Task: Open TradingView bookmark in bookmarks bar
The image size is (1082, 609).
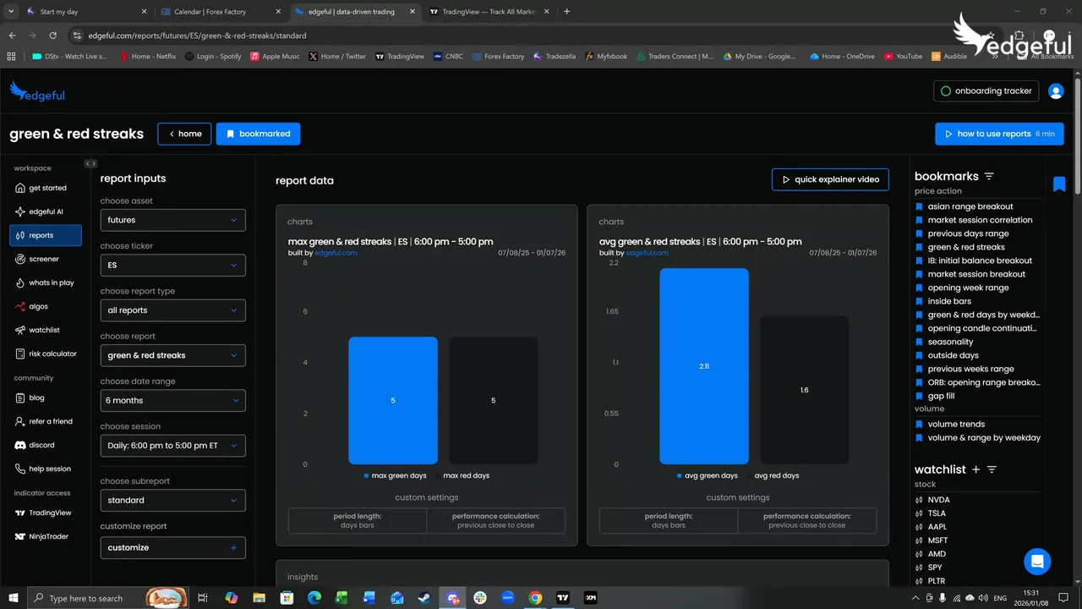Action: click(400, 57)
